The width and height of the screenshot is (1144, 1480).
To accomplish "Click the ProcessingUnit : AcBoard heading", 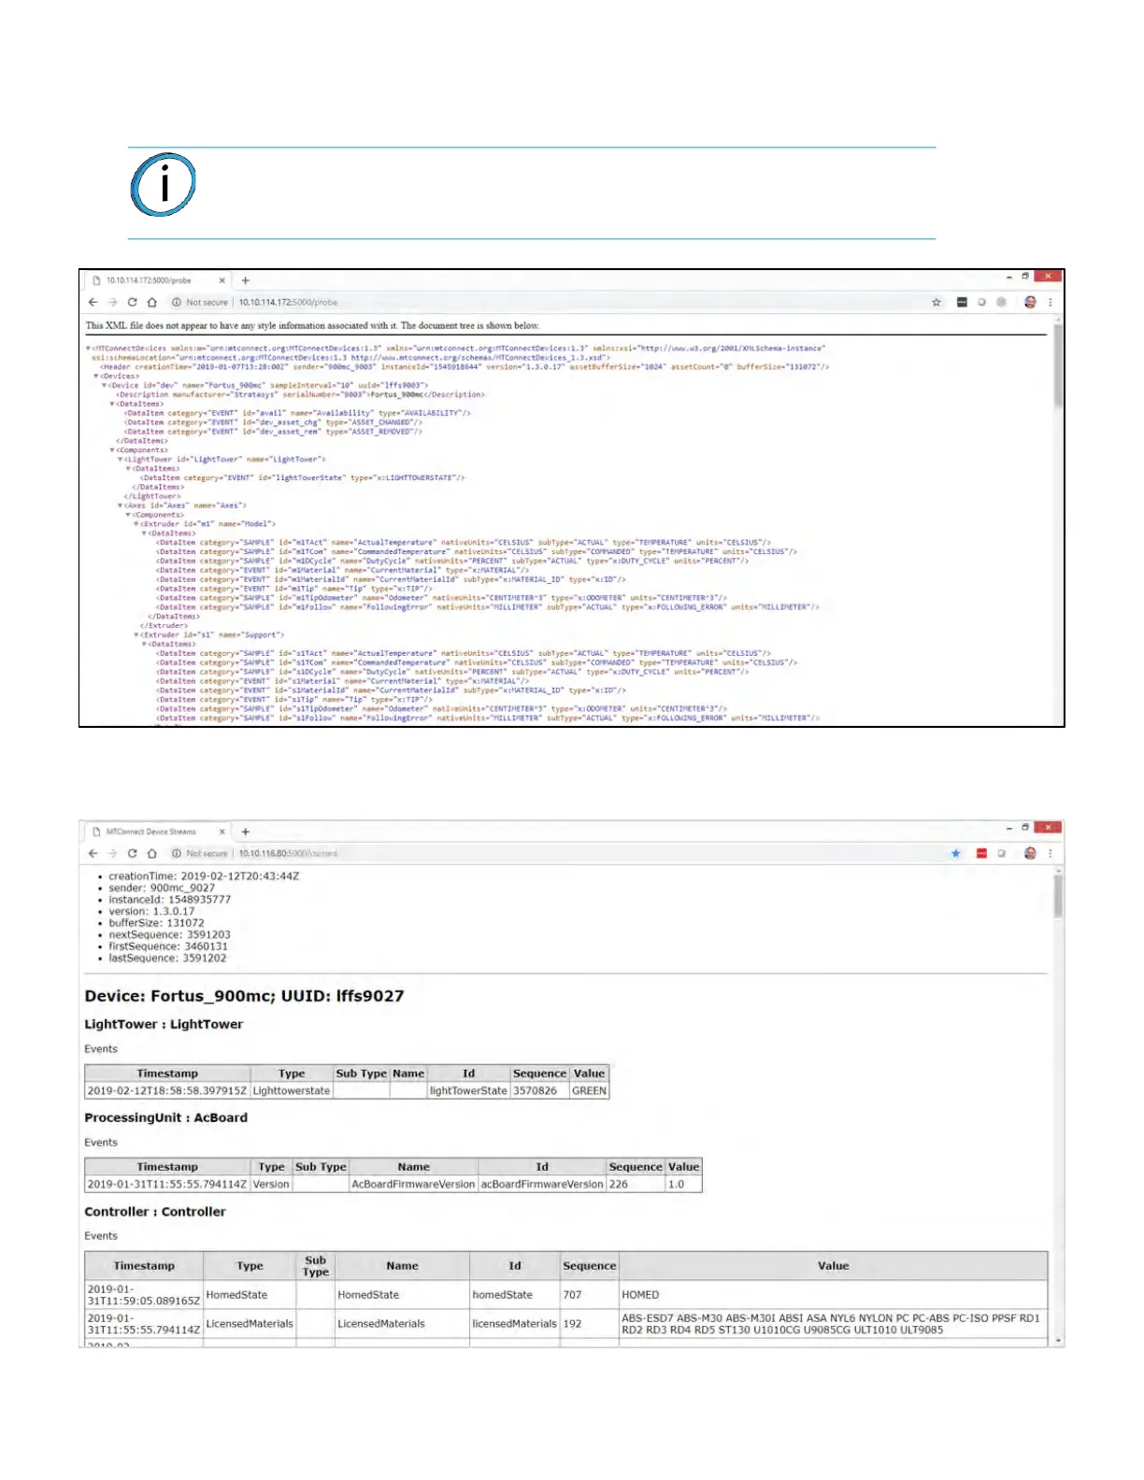I will [166, 1118].
